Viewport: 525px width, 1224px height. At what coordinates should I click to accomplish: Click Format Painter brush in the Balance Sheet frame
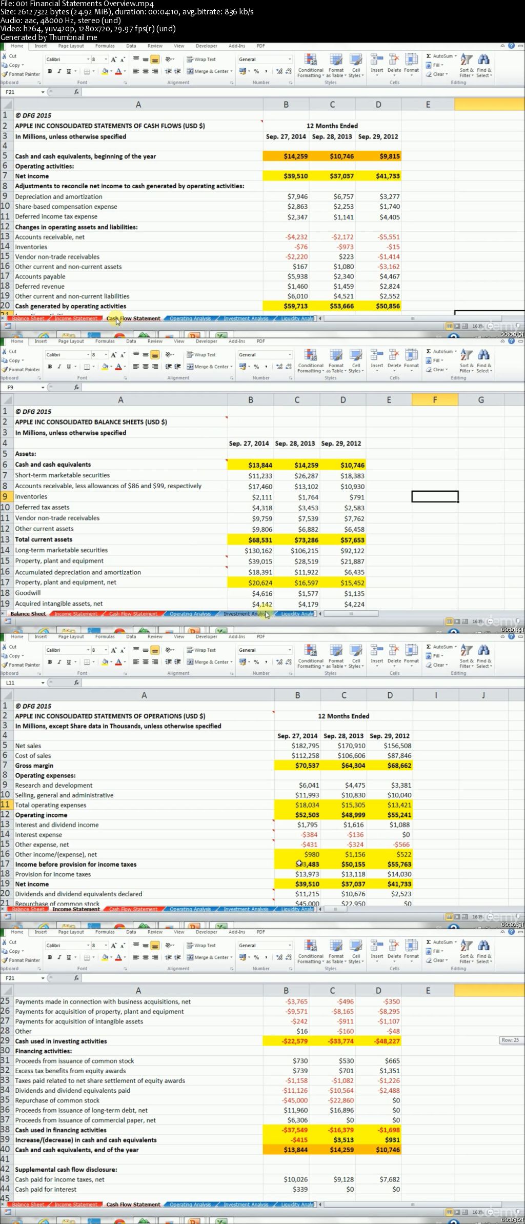point(5,369)
